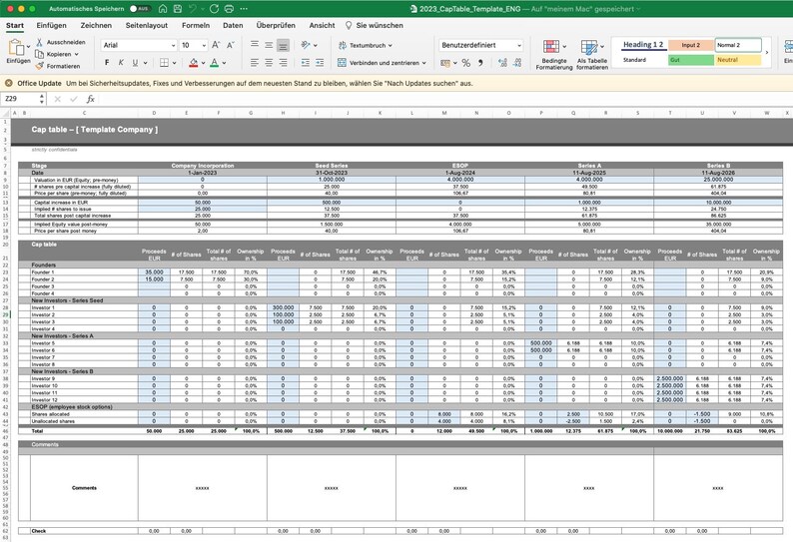The height and width of the screenshot is (542, 793).
Task: Click the increase font size icon
Action: (216, 45)
